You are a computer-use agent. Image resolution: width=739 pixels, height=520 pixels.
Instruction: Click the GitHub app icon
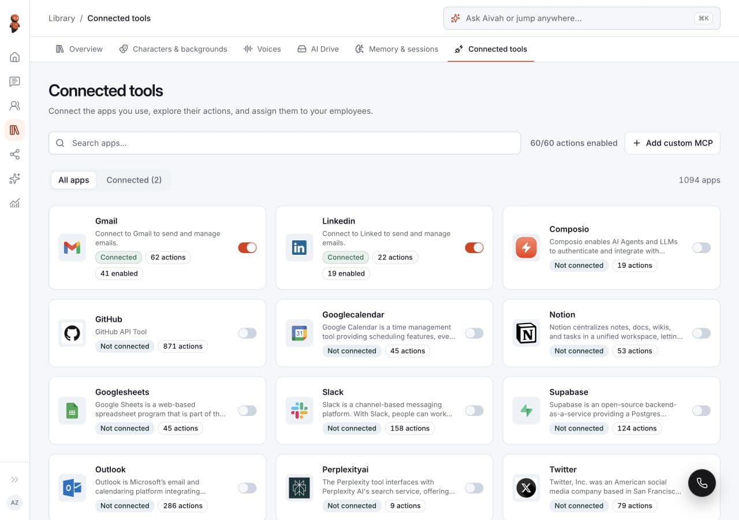[x=72, y=333]
